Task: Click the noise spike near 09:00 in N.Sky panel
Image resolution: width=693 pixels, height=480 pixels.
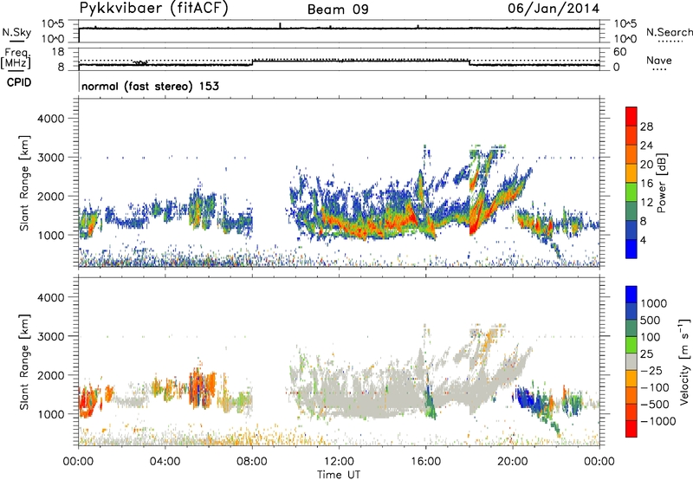Action: 280,26
